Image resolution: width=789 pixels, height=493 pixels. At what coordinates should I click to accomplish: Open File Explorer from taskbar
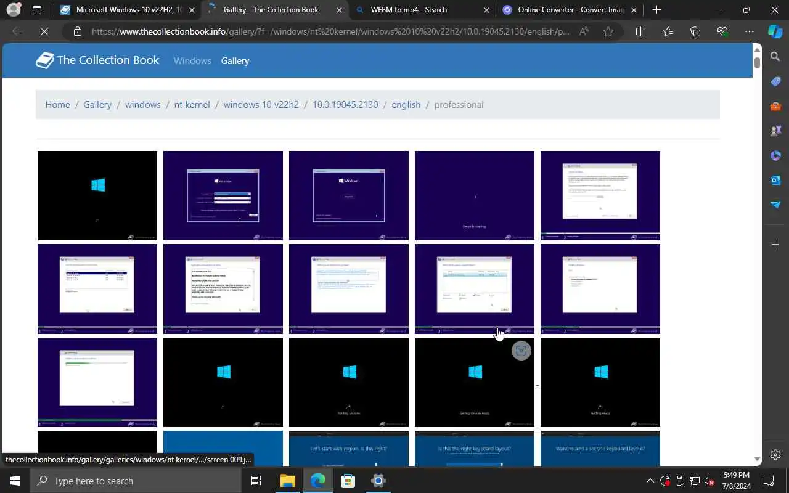[x=288, y=481]
